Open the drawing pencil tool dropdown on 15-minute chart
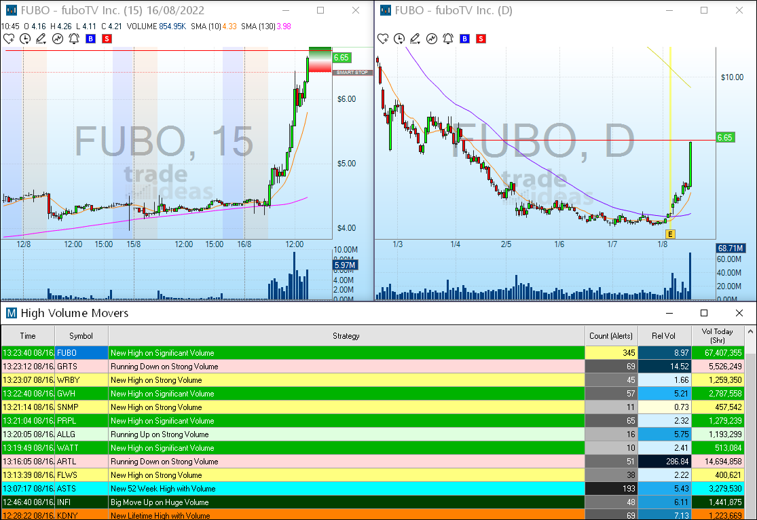 point(41,39)
